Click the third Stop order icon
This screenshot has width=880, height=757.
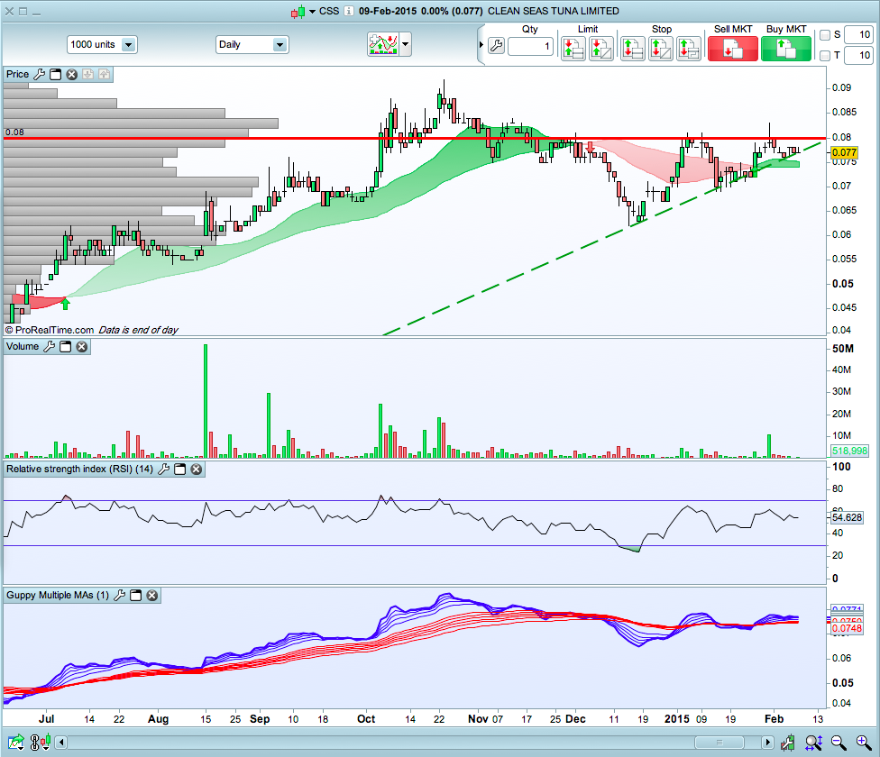(689, 49)
